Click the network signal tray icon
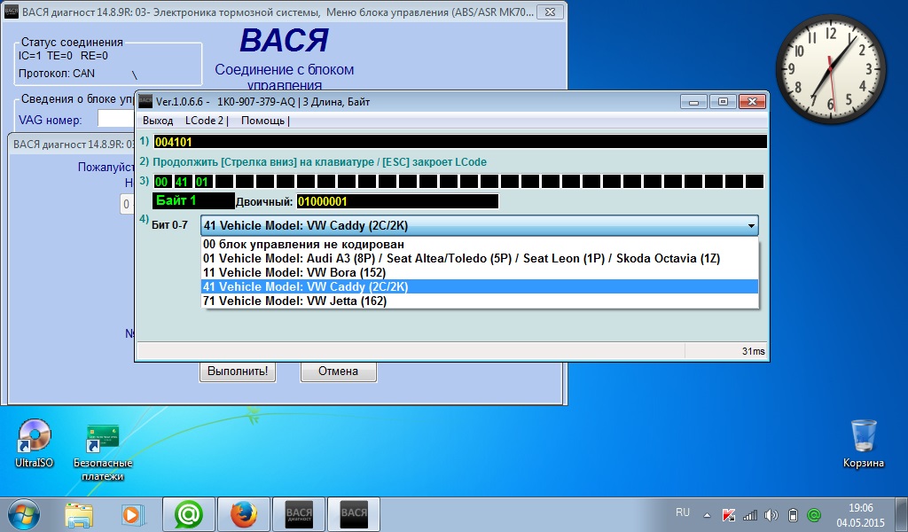The width and height of the screenshot is (908, 532). coord(750,514)
